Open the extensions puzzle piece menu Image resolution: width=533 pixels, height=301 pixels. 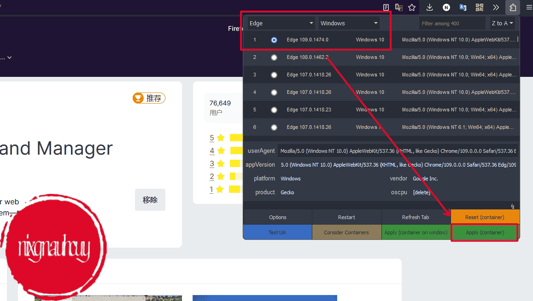point(513,7)
